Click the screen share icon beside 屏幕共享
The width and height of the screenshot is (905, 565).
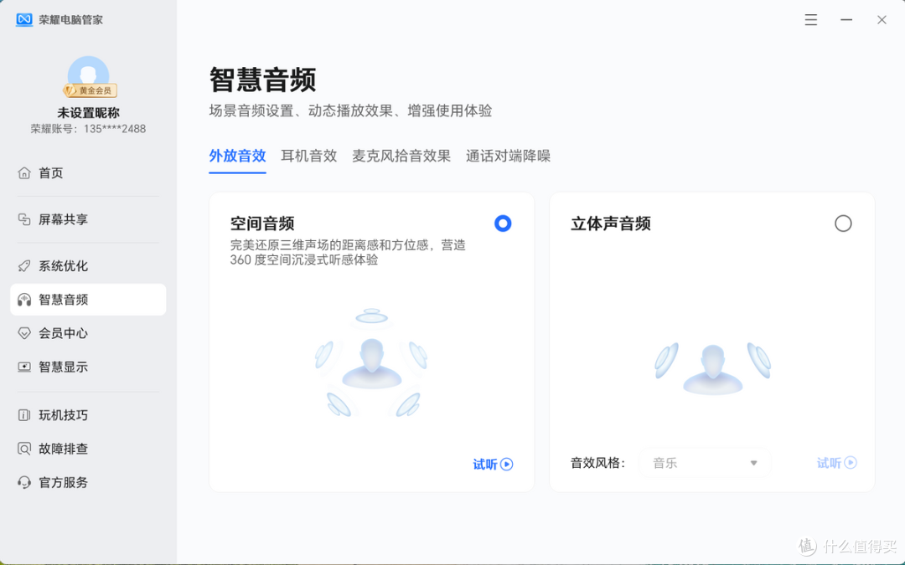[24, 219]
